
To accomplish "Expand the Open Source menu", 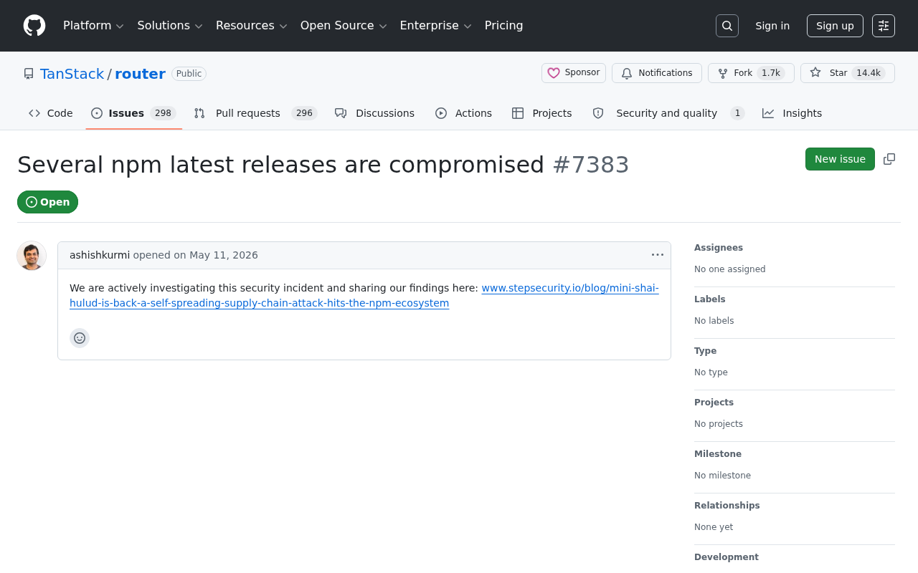I will (x=344, y=26).
